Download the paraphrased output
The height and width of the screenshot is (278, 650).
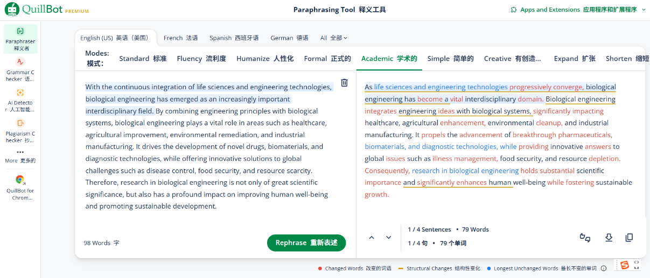pyautogui.click(x=609, y=237)
